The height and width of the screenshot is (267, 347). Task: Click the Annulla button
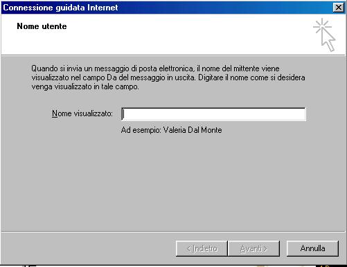[x=312, y=248]
